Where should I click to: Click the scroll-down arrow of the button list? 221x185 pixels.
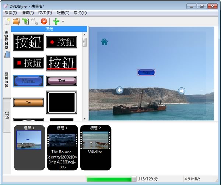click(84, 118)
